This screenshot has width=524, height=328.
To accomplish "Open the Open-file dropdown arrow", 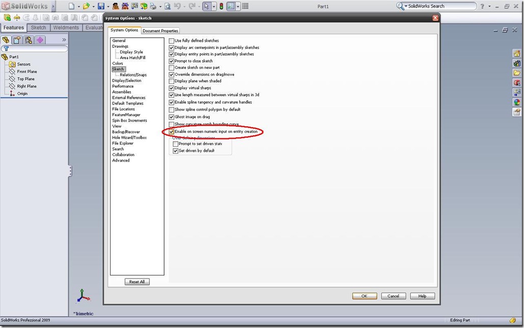I will [x=94, y=6].
